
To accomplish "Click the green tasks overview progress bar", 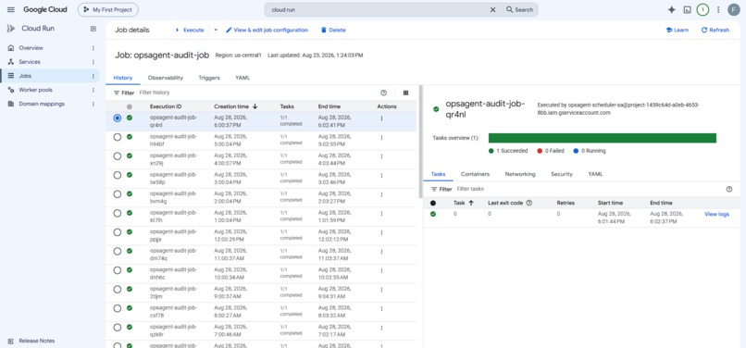I will (x=603, y=138).
